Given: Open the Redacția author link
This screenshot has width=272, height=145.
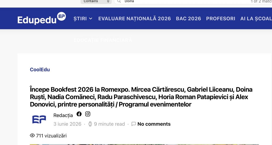Looking at the screenshot, I should (63, 115).
